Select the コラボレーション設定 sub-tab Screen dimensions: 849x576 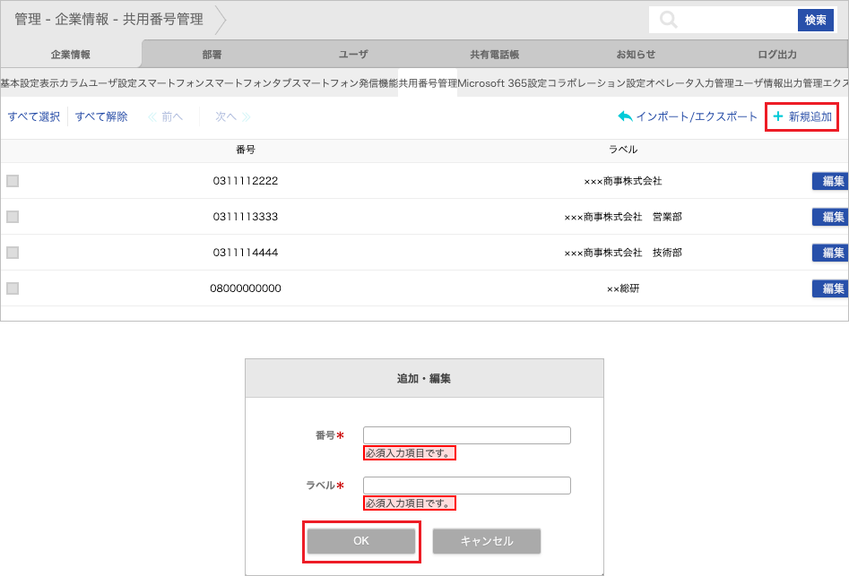(x=597, y=83)
